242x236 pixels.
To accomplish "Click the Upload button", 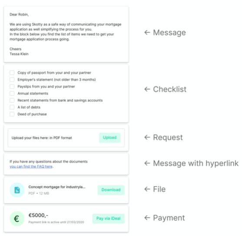I will tap(110, 138).
